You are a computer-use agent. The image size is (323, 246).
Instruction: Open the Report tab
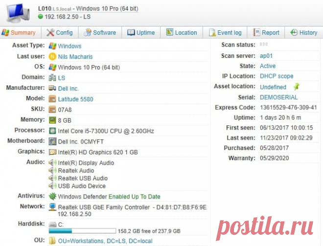tap(266, 32)
